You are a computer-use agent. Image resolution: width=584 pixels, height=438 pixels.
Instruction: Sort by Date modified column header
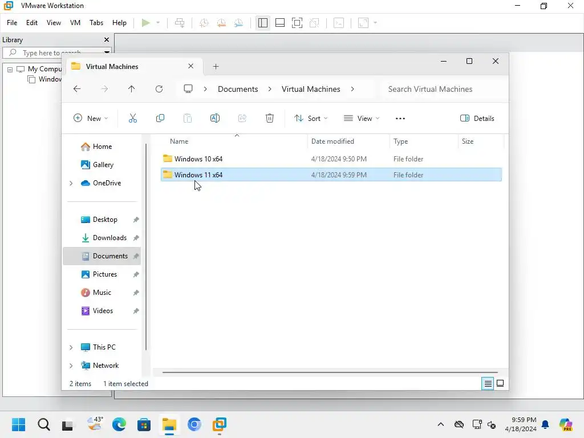332,141
